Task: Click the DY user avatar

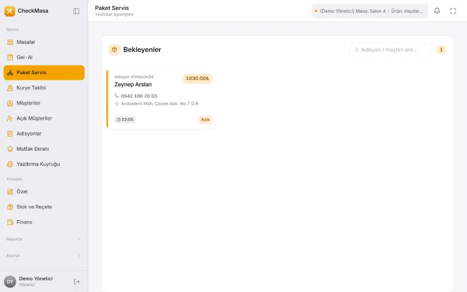Action: [10, 281]
